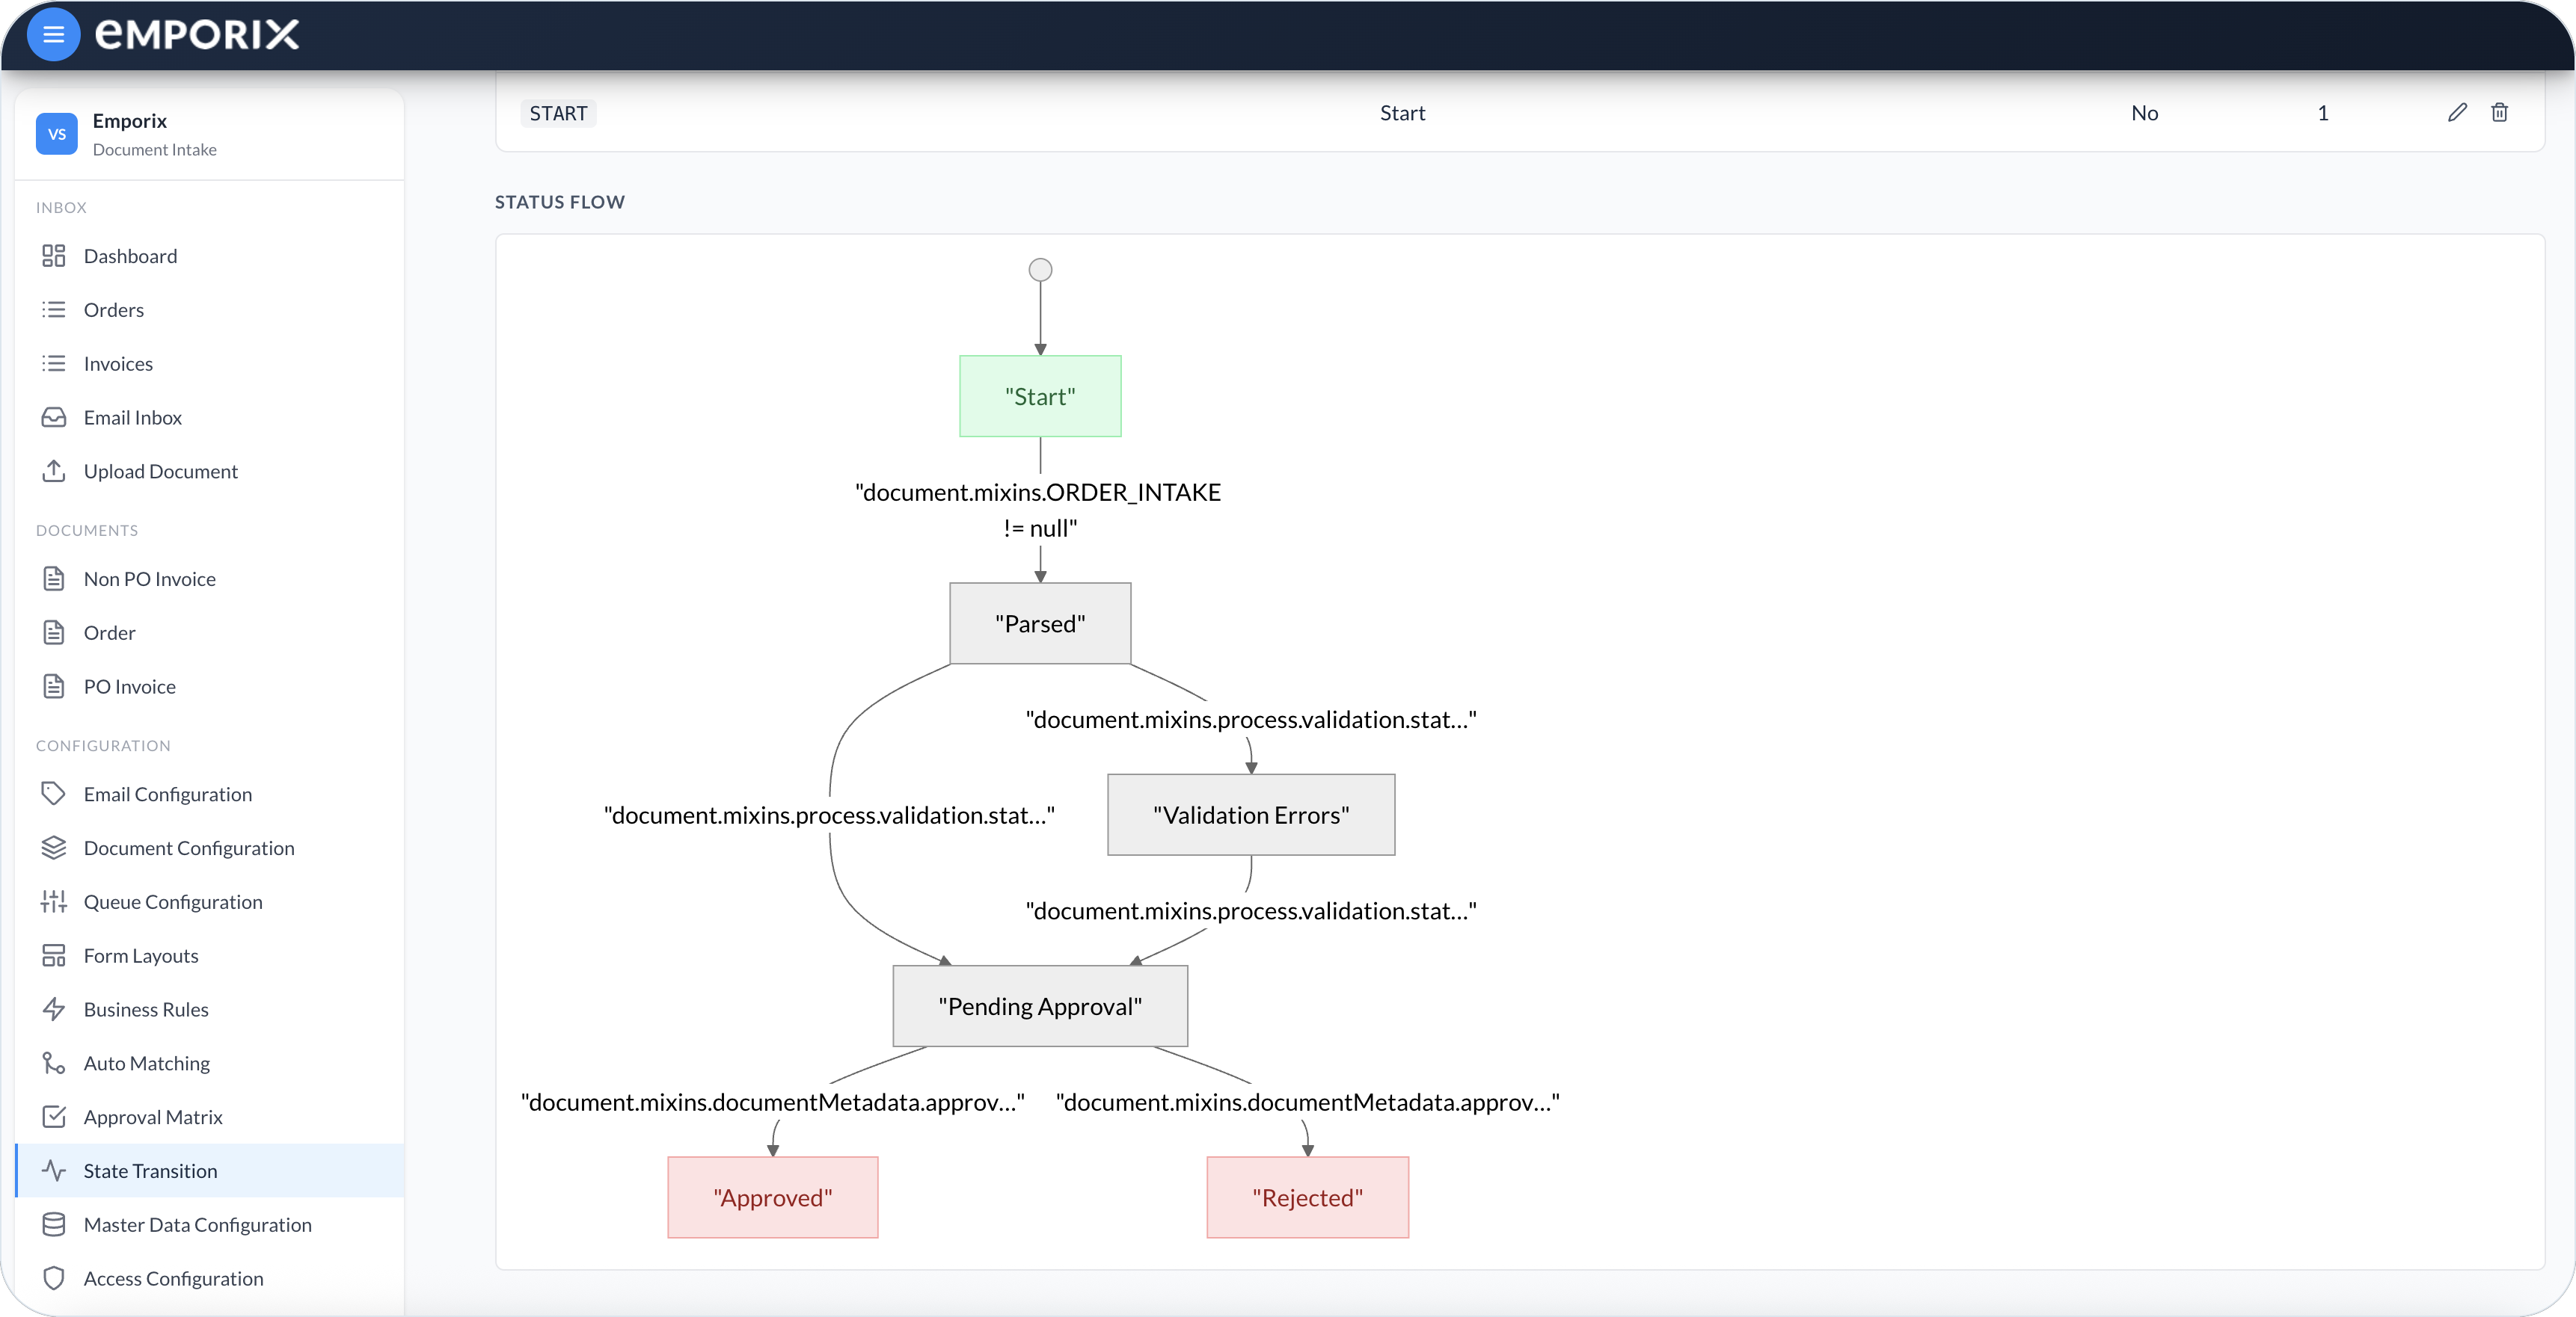This screenshot has height=1317, width=2576.
Task: Click the "Start" node in status flow
Action: click(x=1040, y=397)
